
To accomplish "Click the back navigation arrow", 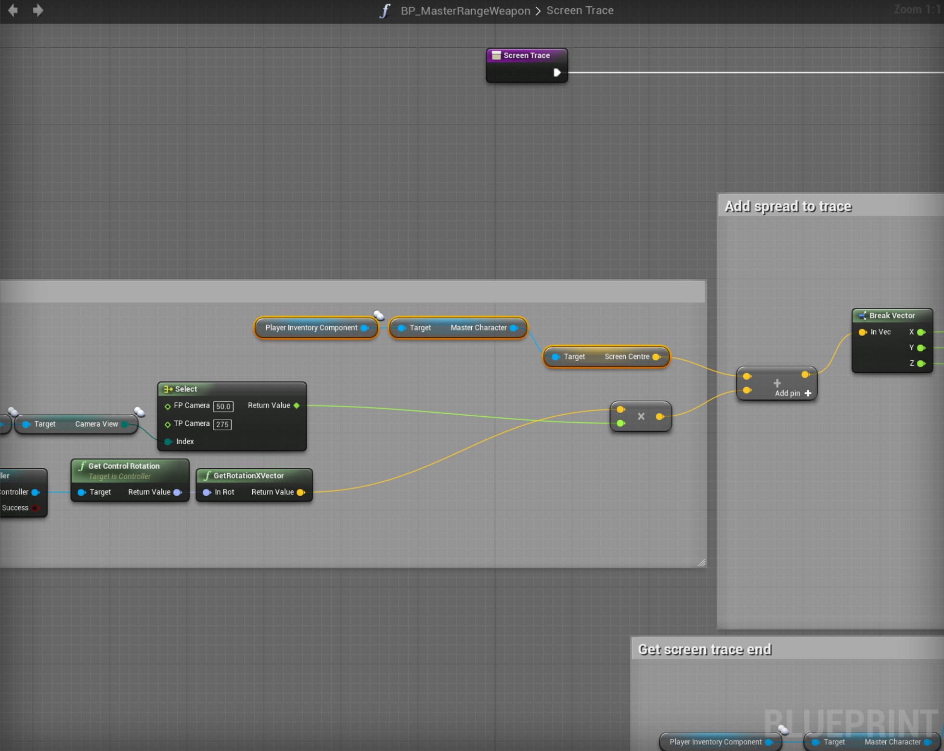I will click(13, 10).
